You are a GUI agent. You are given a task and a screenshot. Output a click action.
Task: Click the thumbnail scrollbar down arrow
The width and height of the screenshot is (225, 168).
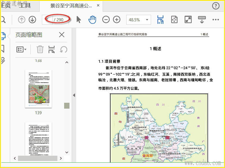tap(67, 152)
